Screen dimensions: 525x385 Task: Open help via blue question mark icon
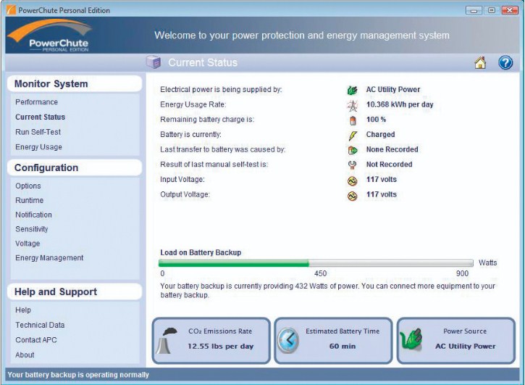[x=505, y=62]
